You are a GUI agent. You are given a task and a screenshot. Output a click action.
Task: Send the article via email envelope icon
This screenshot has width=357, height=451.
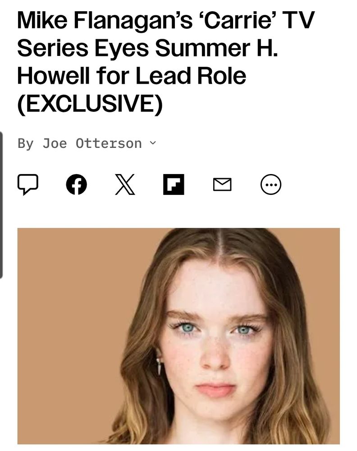[x=222, y=184]
